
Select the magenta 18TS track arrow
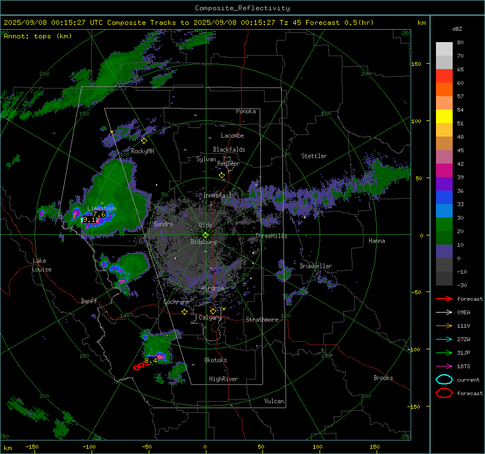pyautogui.click(x=444, y=367)
